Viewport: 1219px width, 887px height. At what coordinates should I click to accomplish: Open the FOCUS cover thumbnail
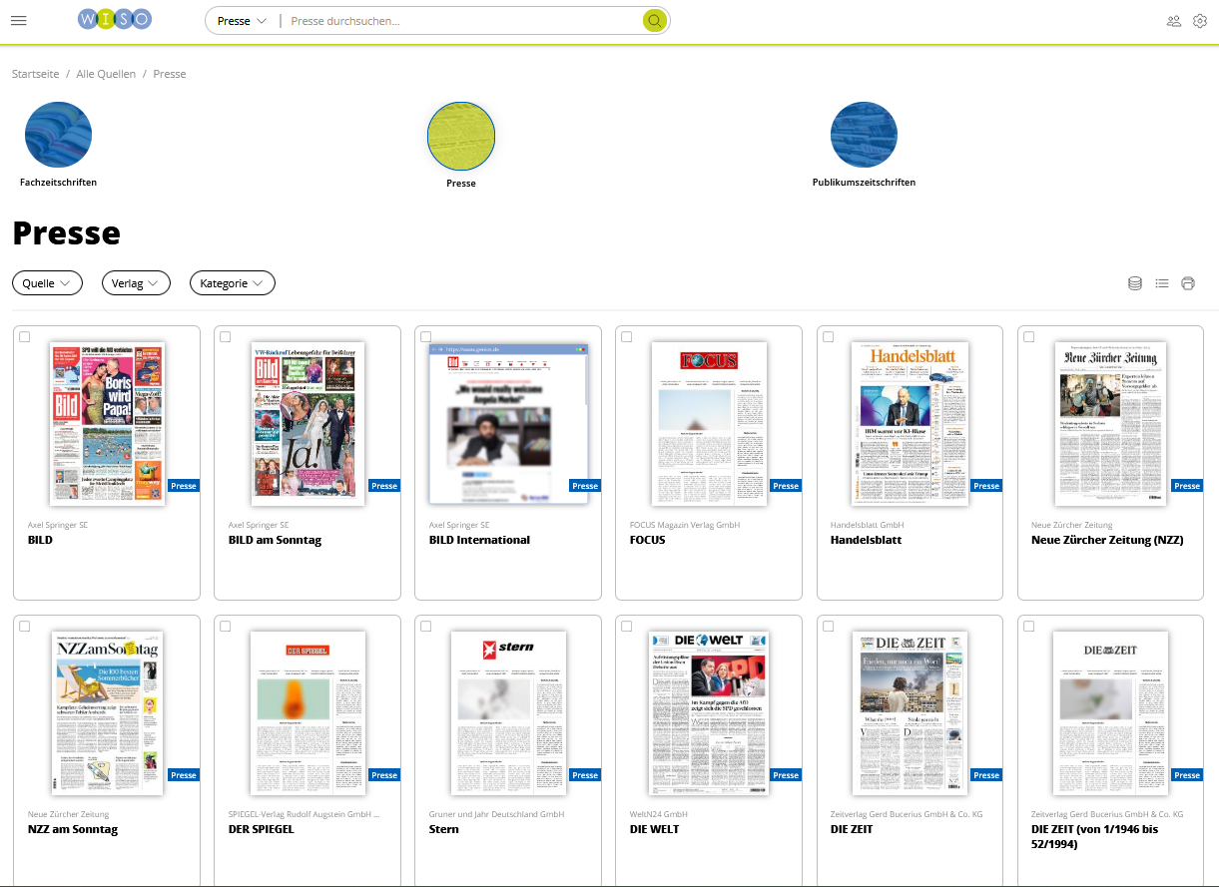tap(709, 424)
